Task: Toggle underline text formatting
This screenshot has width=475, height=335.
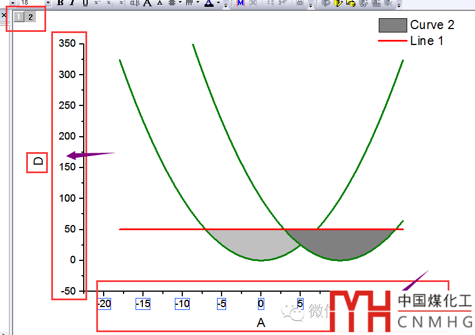Action: (x=85, y=3)
